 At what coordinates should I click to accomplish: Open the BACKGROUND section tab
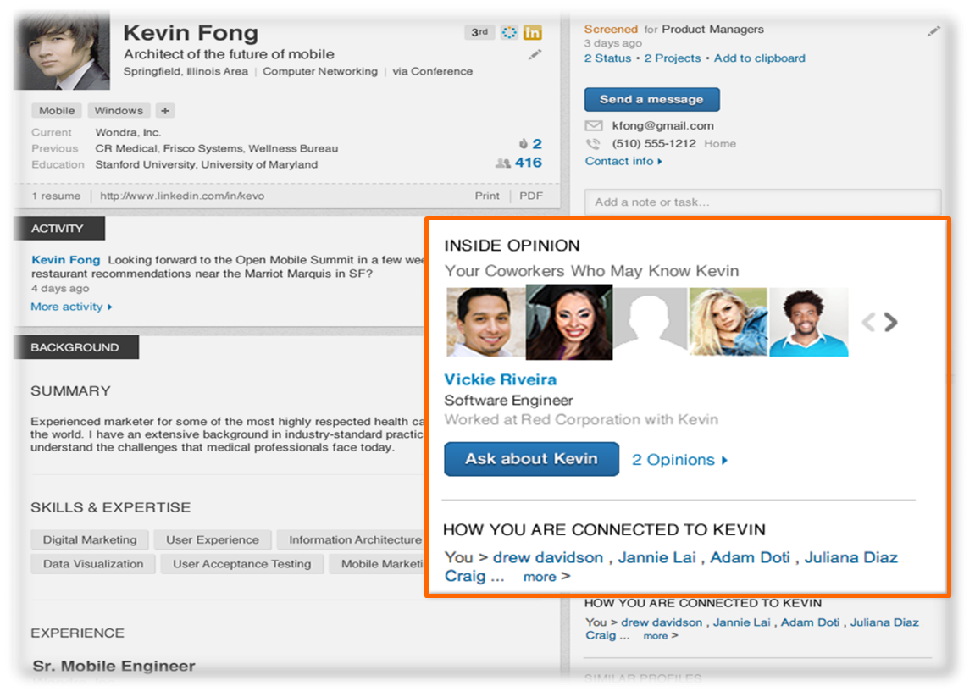click(75, 347)
